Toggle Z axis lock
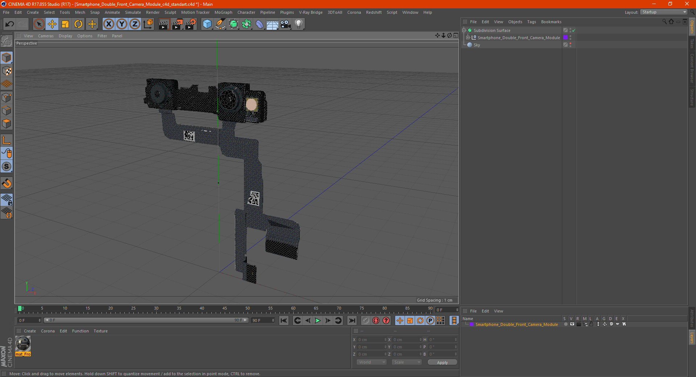 coord(135,24)
